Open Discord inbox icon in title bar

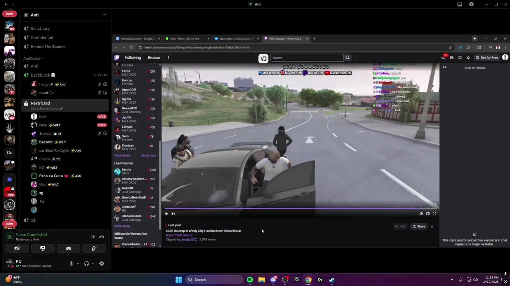pos(460,4)
